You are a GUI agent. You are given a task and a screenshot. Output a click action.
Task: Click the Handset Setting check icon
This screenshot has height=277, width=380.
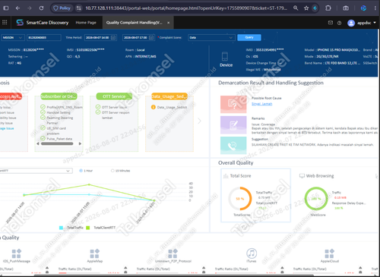(43, 112)
